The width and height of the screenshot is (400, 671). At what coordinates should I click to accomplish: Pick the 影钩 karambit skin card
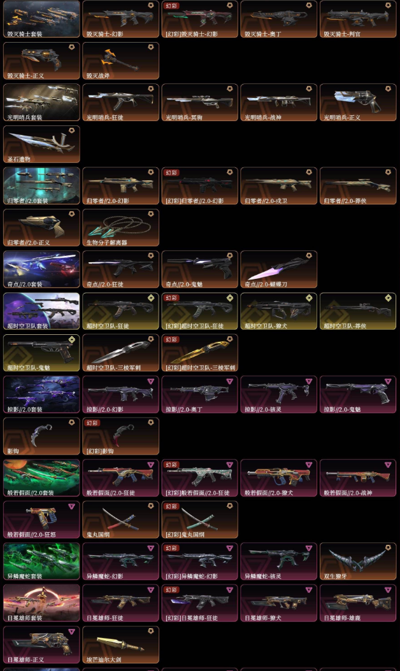pyautogui.click(x=41, y=436)
